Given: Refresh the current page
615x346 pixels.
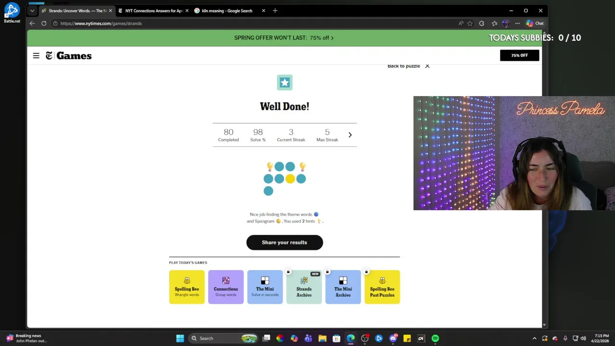Looking at the screenshot, I should point(44,23).
